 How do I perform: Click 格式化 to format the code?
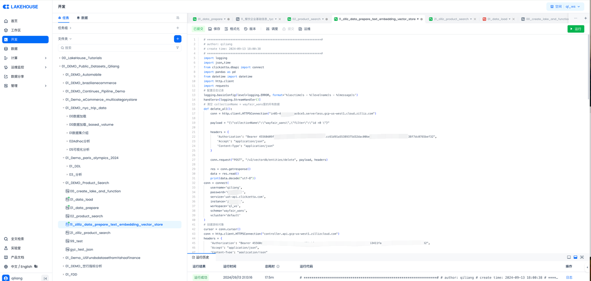click(232, 29)
